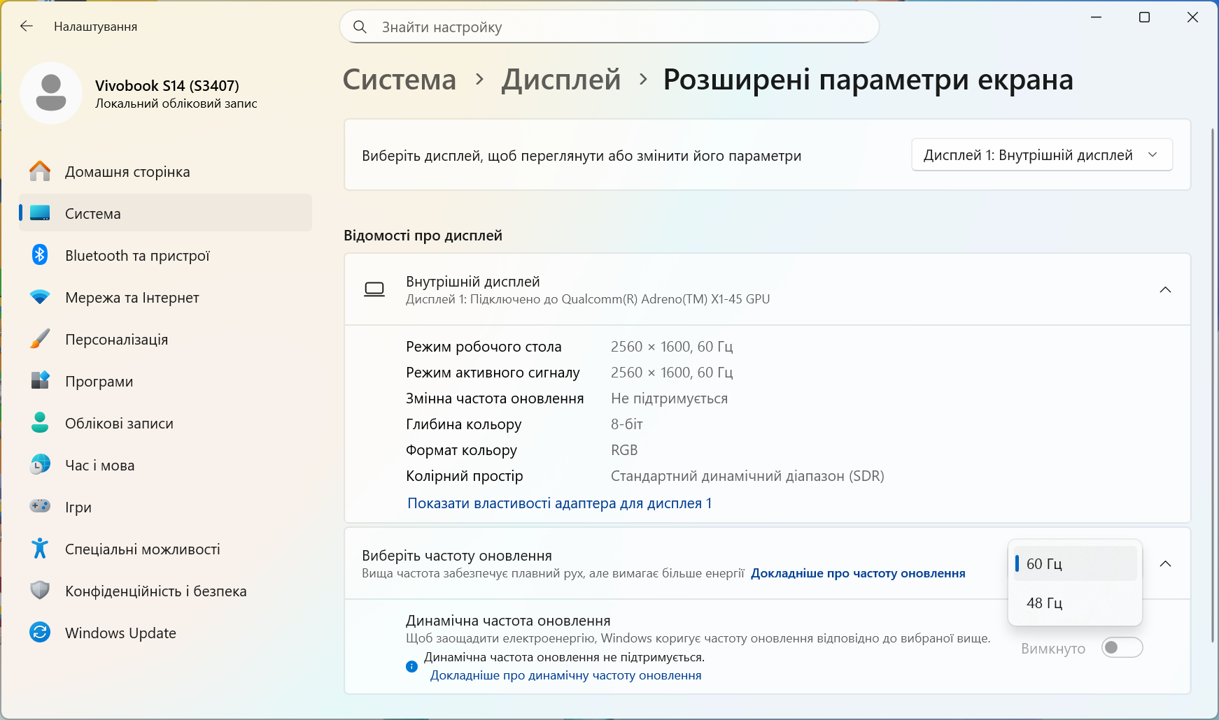Click the RGB color format value
The height and width of the screenshot is (720, 1219).
(624, 450)
